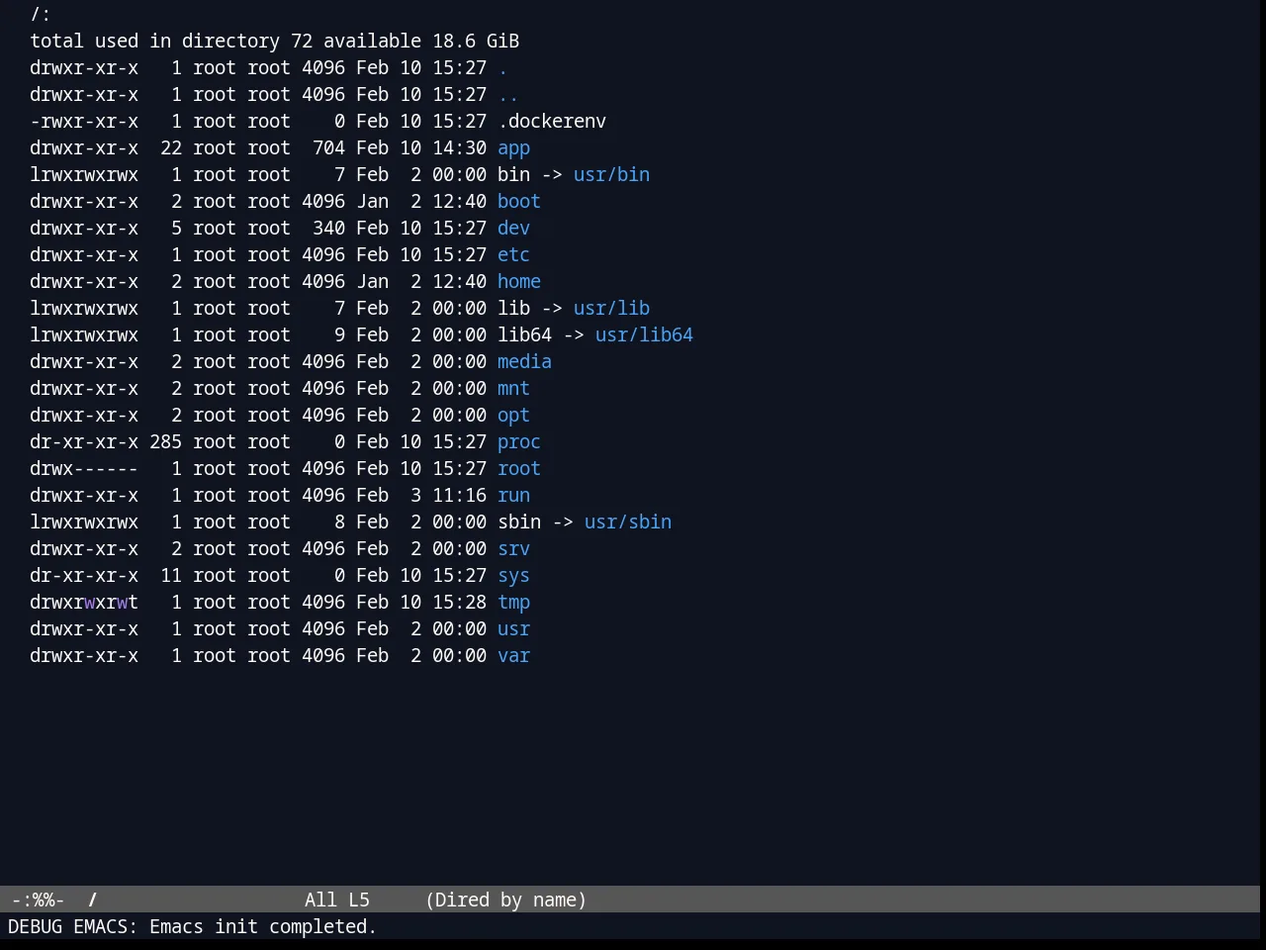Click the sbin symlink name
Image resolution: width=1266 pixels, height=950 pixels.
519,522
